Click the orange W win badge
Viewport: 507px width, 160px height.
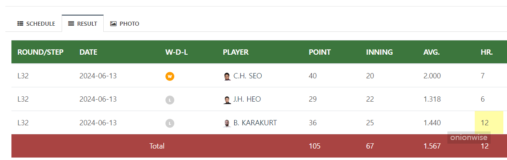click(x=170, y=76)
